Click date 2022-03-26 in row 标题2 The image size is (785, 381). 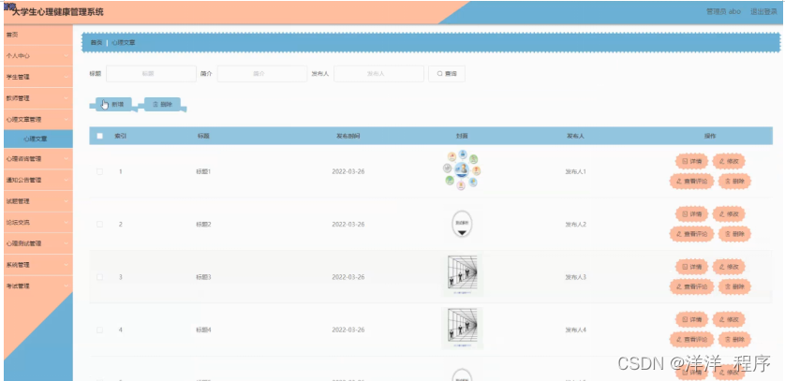348,224
